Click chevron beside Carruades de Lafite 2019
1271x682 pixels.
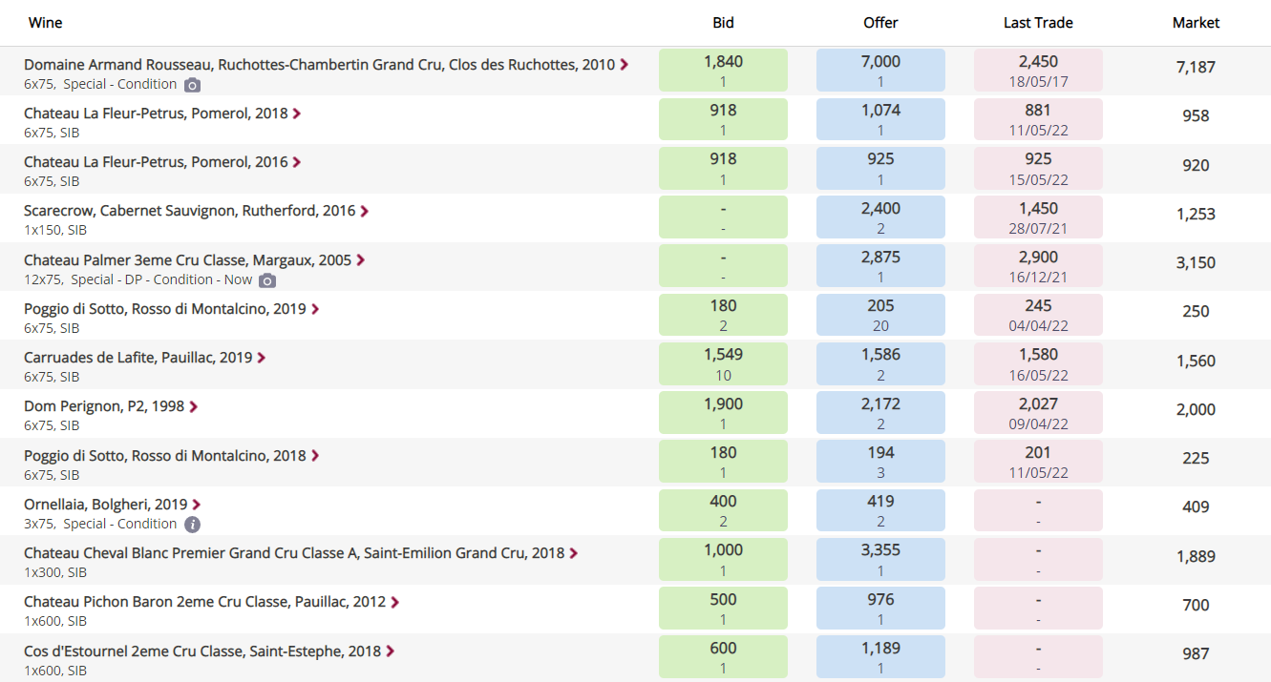tap(262, 358)
